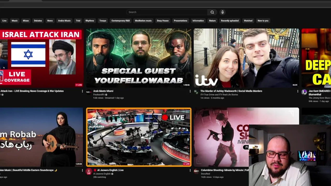Image resolution: width=331 pixels, height=186 pixels.
Task: Select the Contemporary R&B filter chip
Action: pyautogui.click(x=121, y=21)
